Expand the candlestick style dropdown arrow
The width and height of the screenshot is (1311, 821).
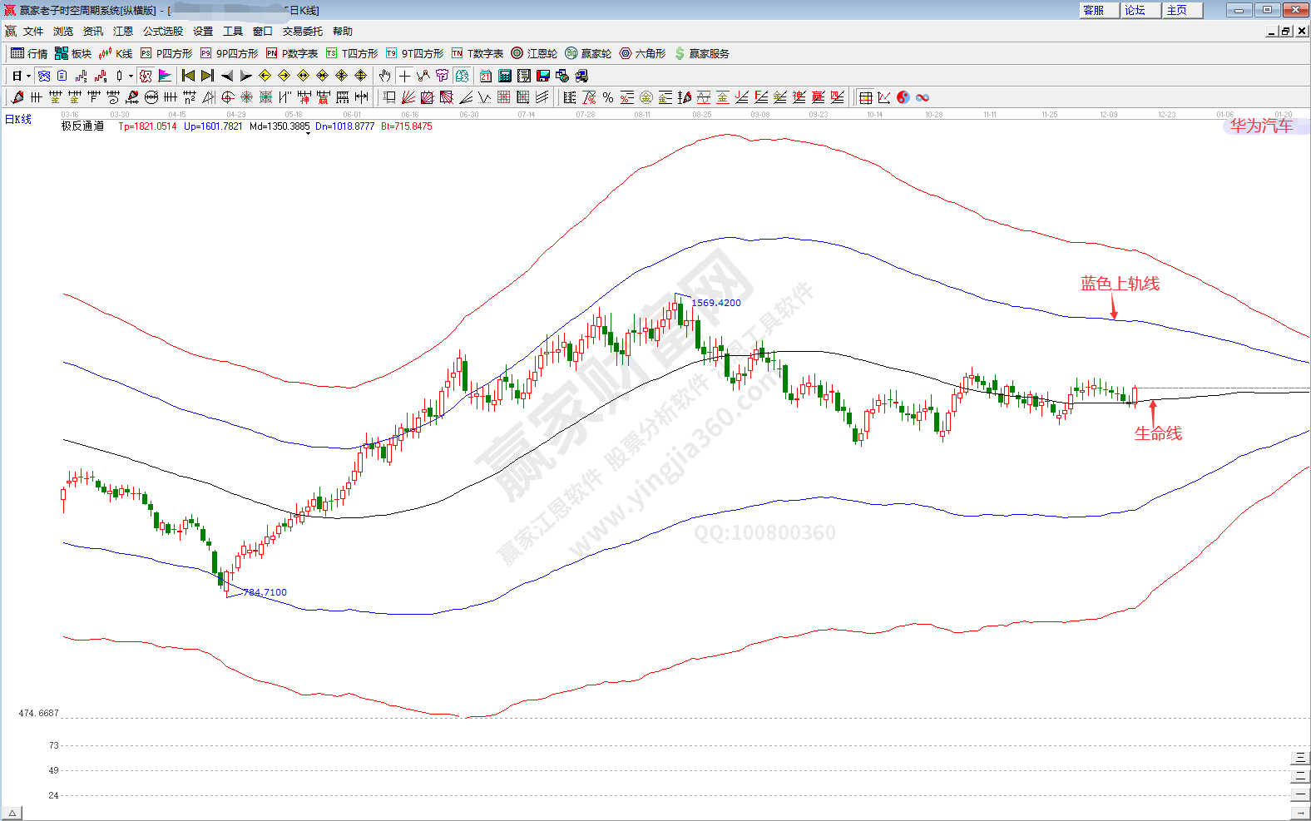(x=131, y=76)
